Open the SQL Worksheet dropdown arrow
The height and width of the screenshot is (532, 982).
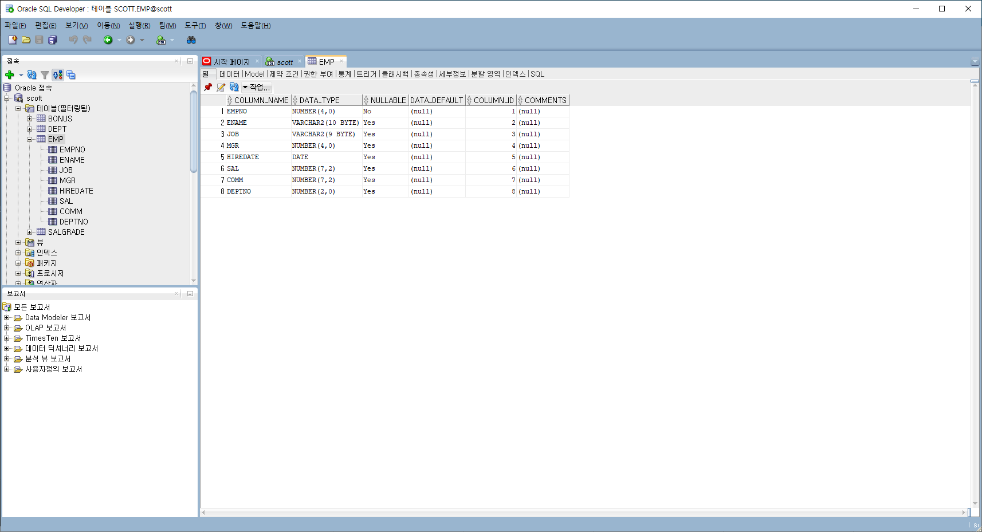(x=172, y=40)
